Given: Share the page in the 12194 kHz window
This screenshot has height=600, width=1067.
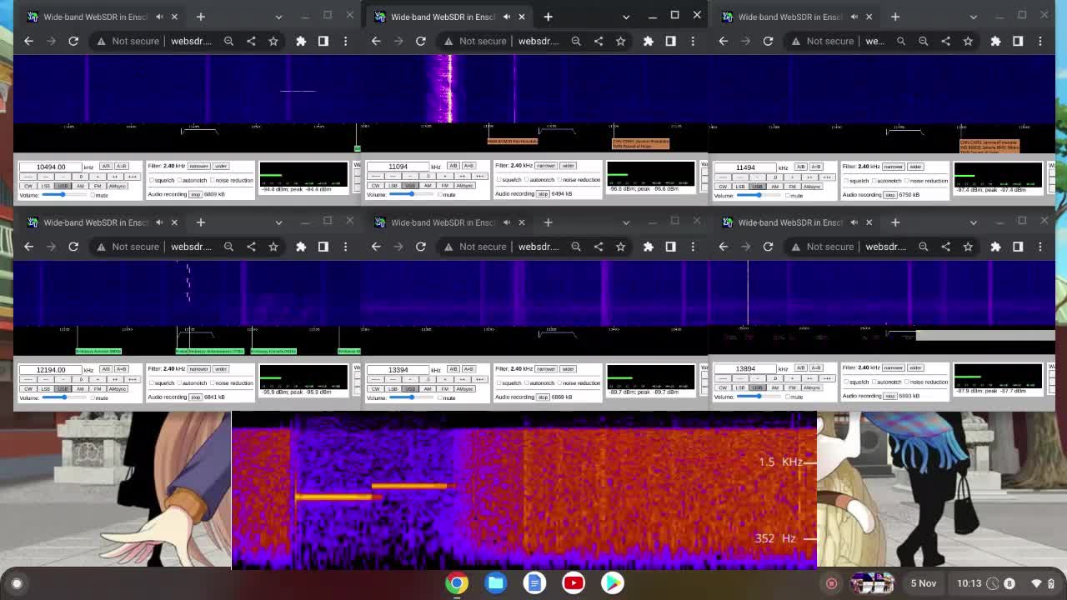Looking at the screenshot, I should pyautogui.click(x=251, y=247).
